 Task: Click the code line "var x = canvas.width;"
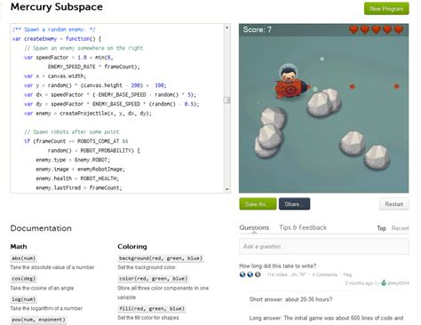(x=55, y=76)
